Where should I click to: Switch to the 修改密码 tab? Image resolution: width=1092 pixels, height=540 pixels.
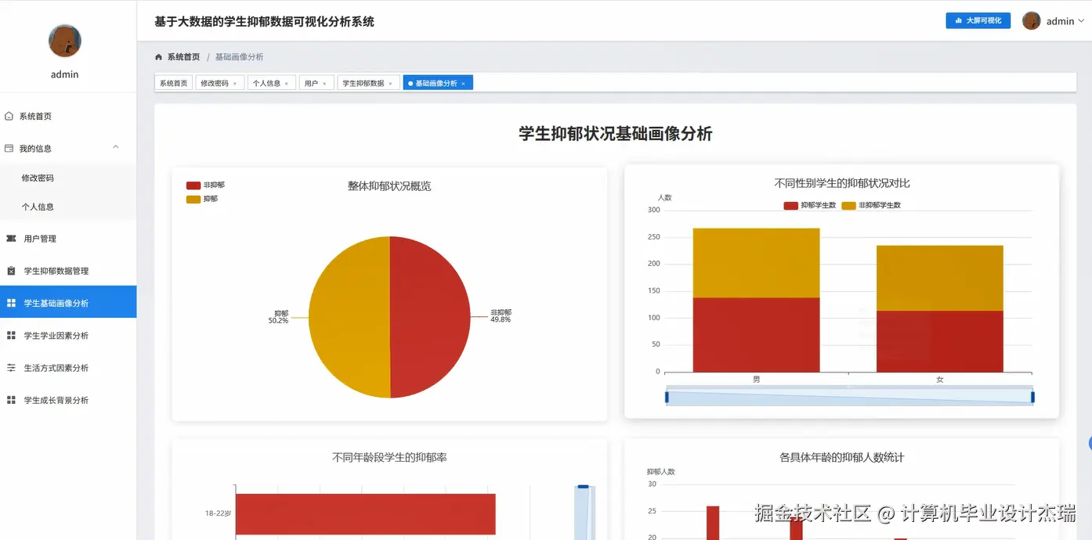[x=219, y=83]
